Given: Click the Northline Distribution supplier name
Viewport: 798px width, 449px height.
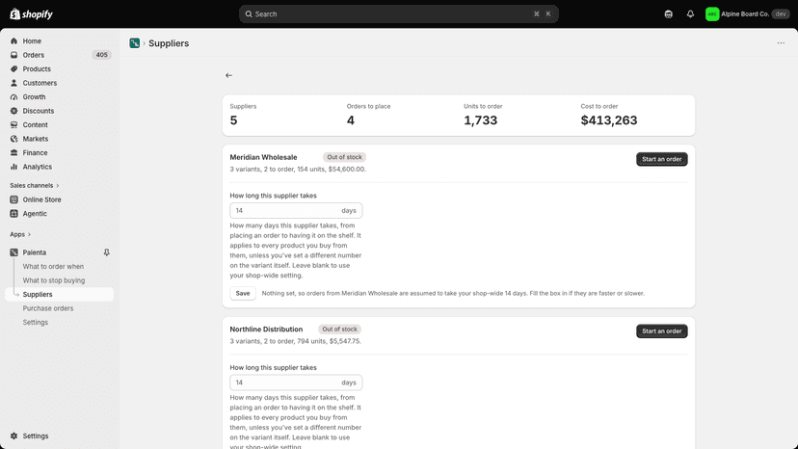Looking at the screenshot, I should pos(266,330).
